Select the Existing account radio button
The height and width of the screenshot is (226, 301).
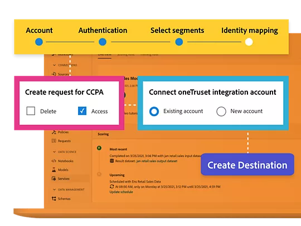tap(154, 111)
